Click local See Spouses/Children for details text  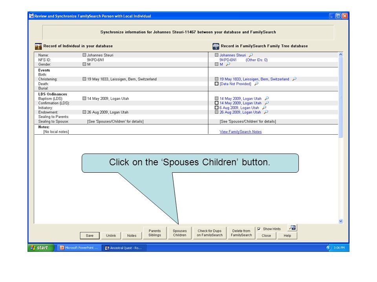tap(115, 121)
